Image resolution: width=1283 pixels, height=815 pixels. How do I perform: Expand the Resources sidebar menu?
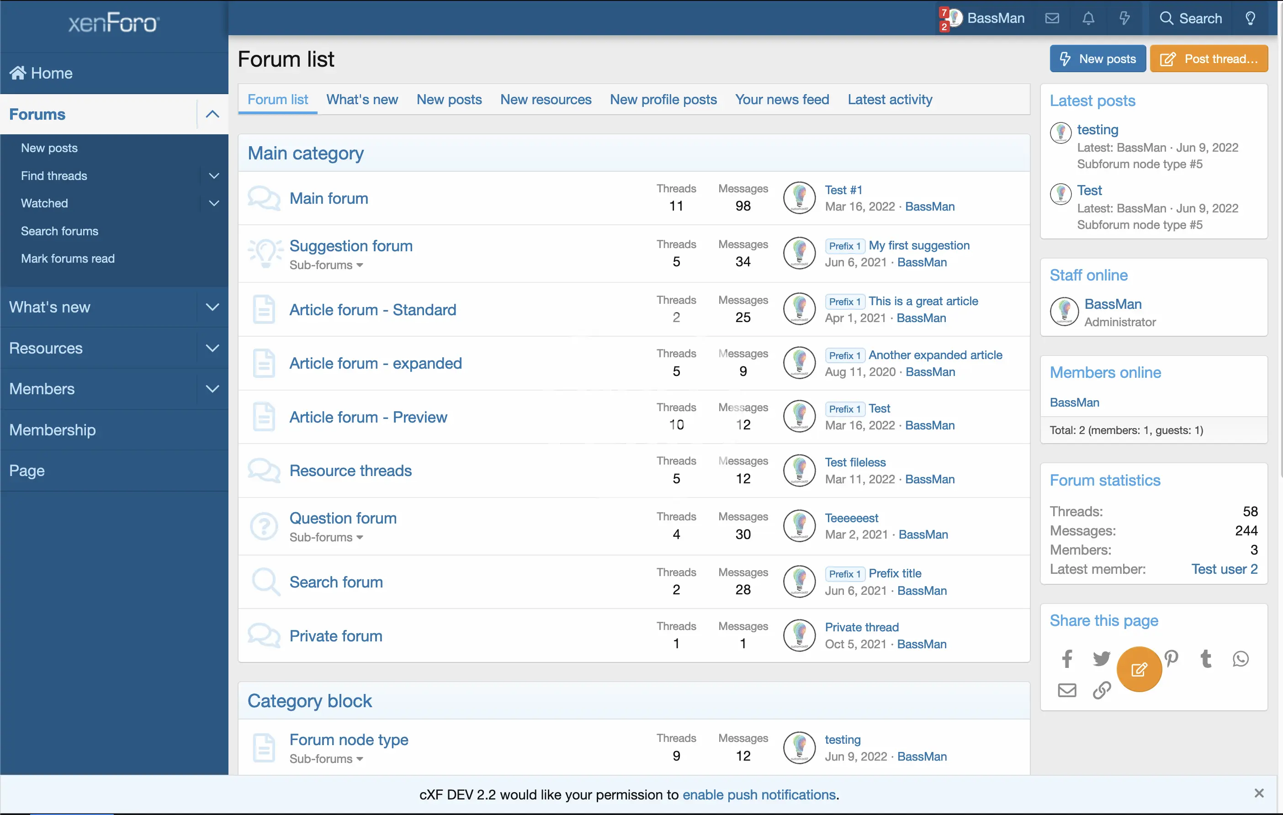point(212,348)
